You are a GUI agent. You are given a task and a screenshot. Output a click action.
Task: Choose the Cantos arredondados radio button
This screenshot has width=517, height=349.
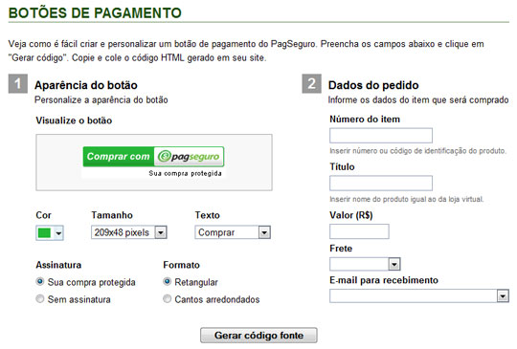pyautogui.click(x=168, y=299)
